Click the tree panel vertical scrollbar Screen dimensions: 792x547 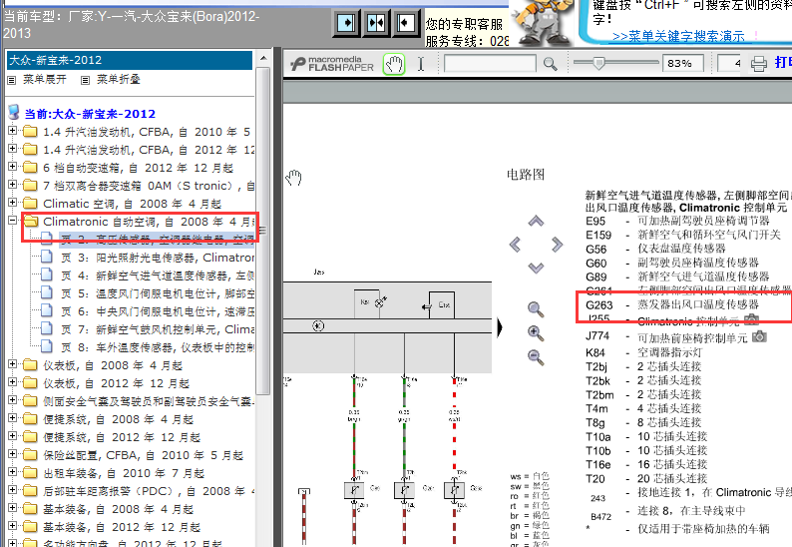263,230
